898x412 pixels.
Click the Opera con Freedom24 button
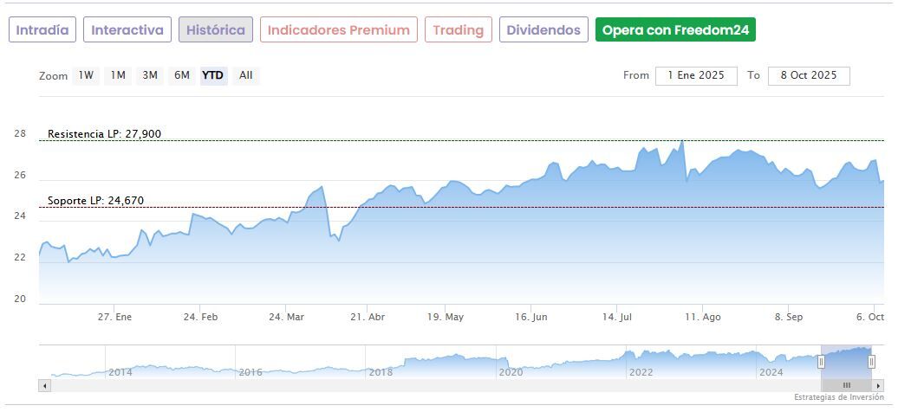click(675, 30)
